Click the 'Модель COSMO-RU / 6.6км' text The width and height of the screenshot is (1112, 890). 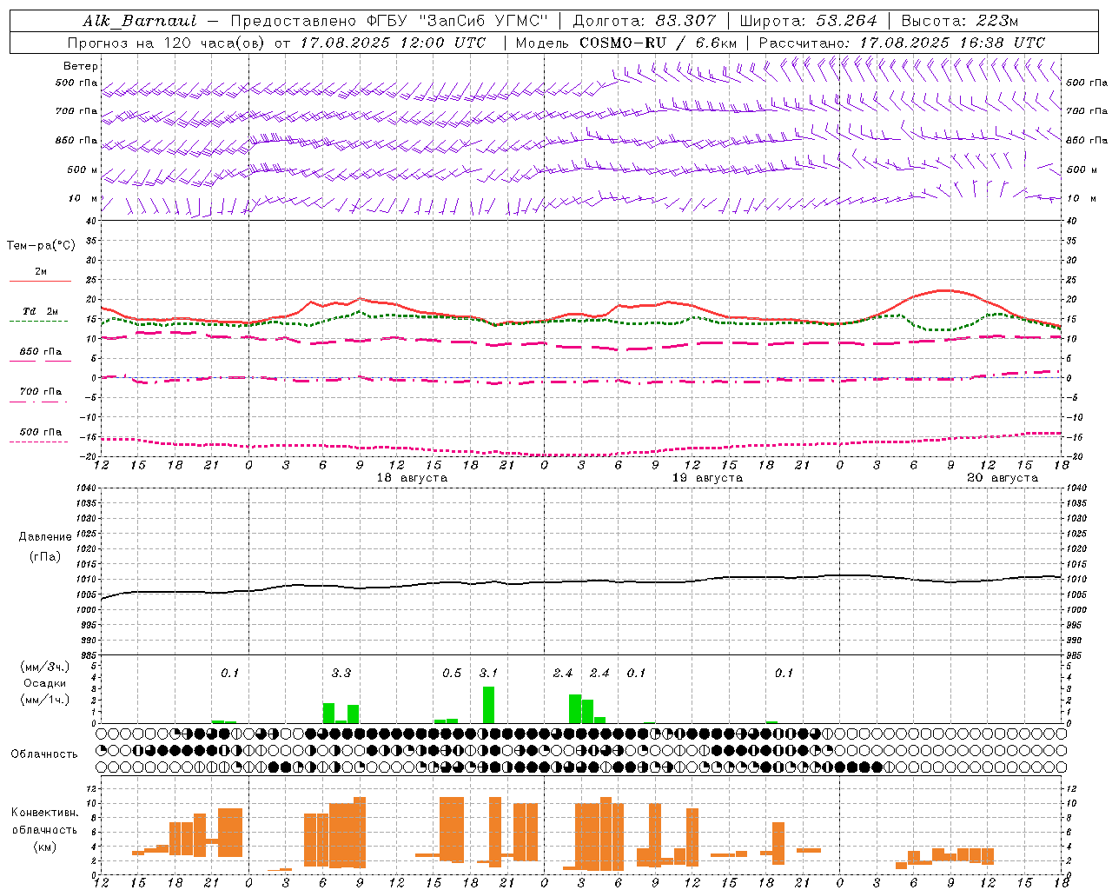[x=626, y=43]
